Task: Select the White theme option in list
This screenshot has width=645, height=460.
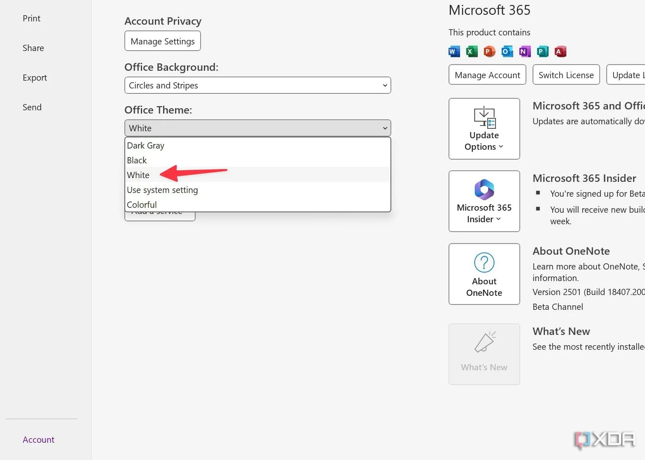Action: (x=257, y=175)
